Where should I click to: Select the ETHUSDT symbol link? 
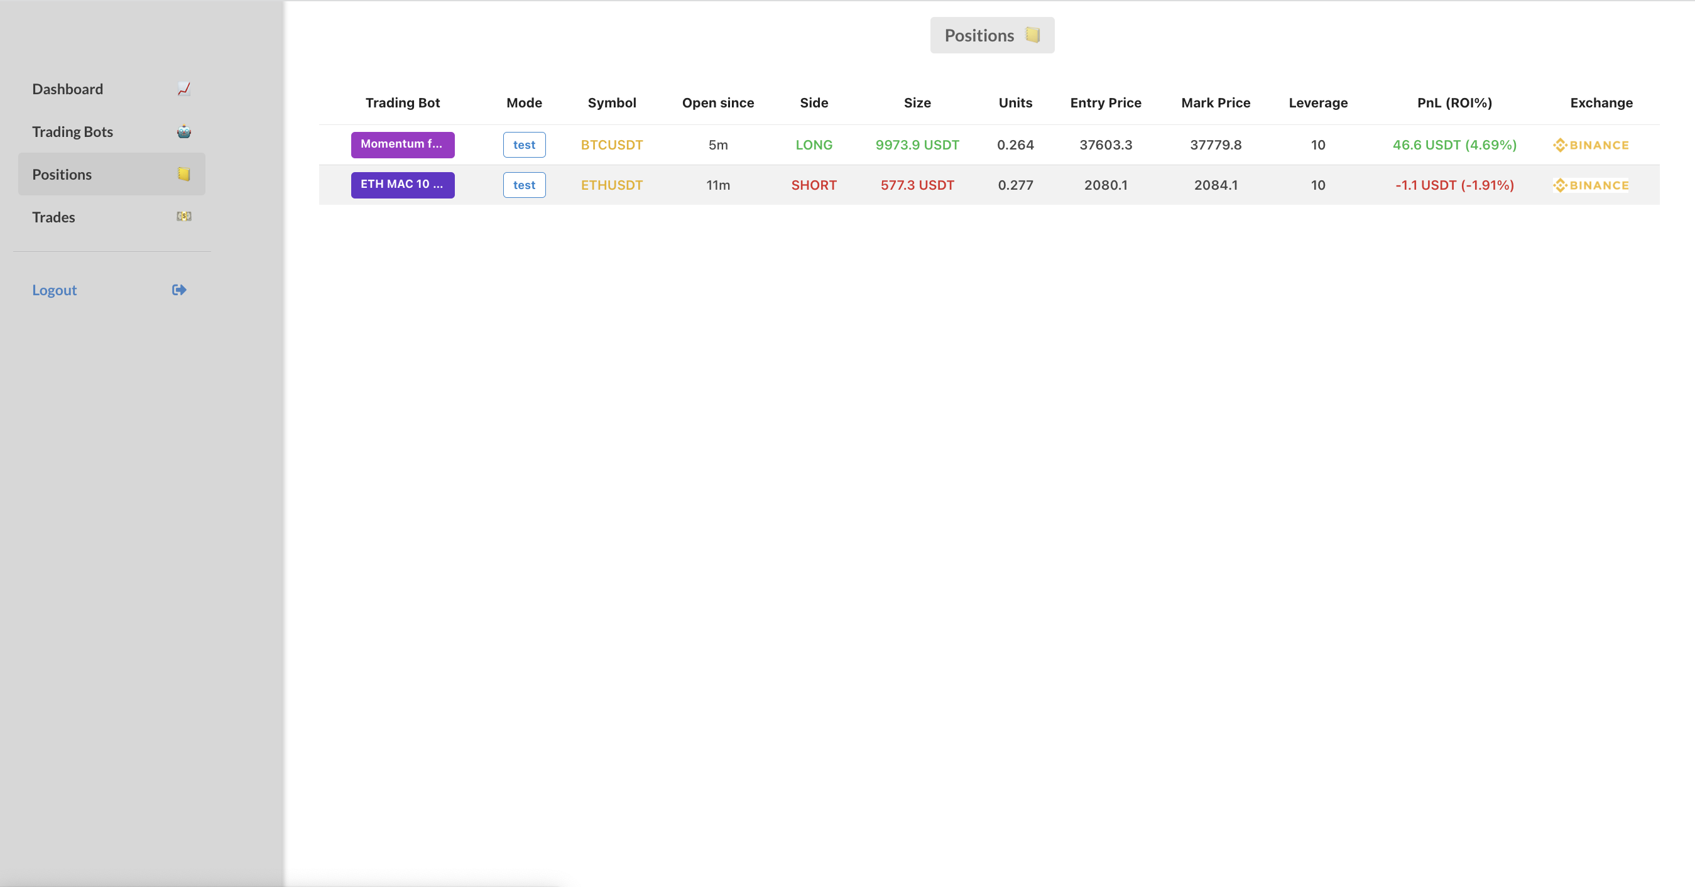coord(611,185)
